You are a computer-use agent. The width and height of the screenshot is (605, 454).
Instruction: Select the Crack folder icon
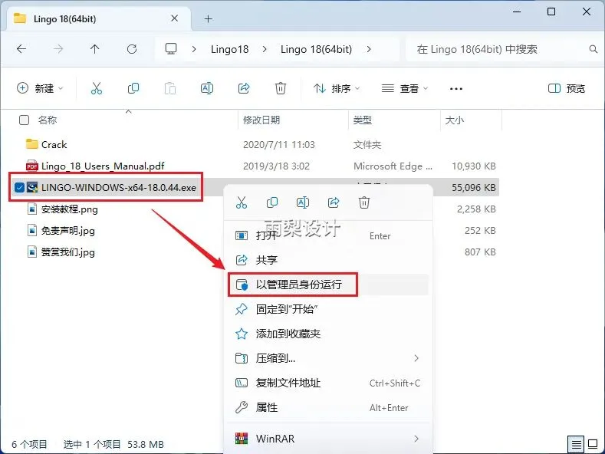[31, 144]
